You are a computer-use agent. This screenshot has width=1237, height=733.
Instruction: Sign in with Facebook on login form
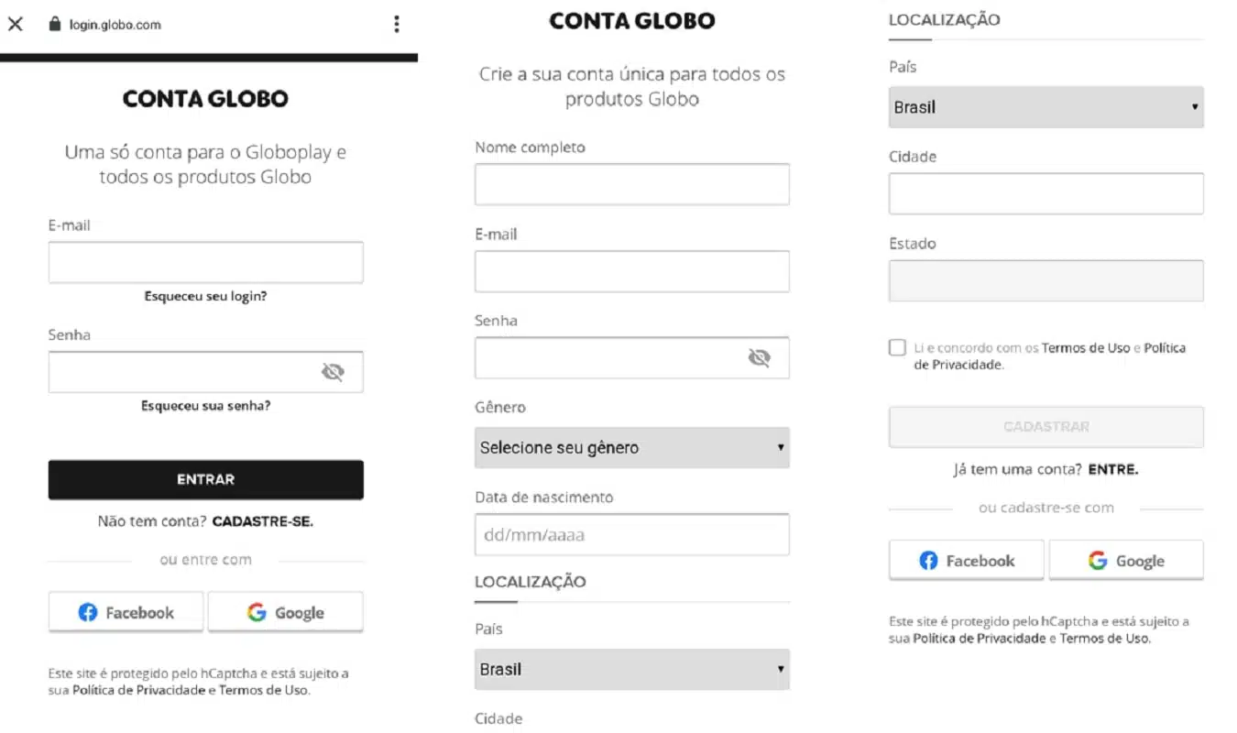click(126, 612)
